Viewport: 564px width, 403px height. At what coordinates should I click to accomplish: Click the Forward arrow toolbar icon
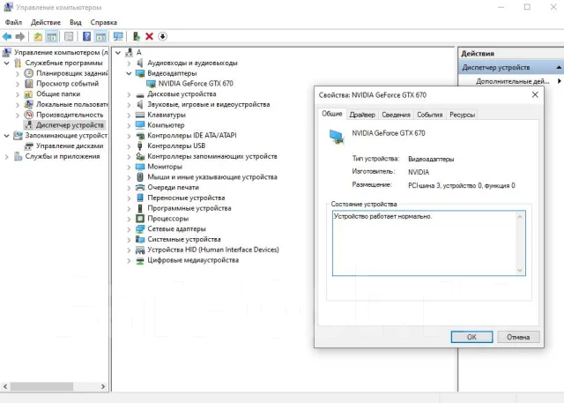pyautogui.click(x=20, y=36)
